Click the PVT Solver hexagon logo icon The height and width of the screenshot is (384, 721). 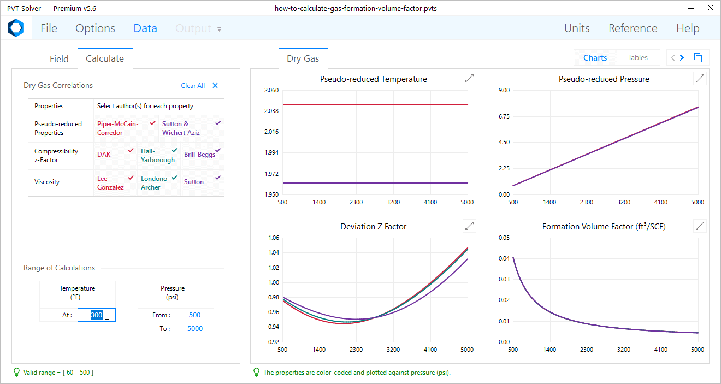click(16, 28)
